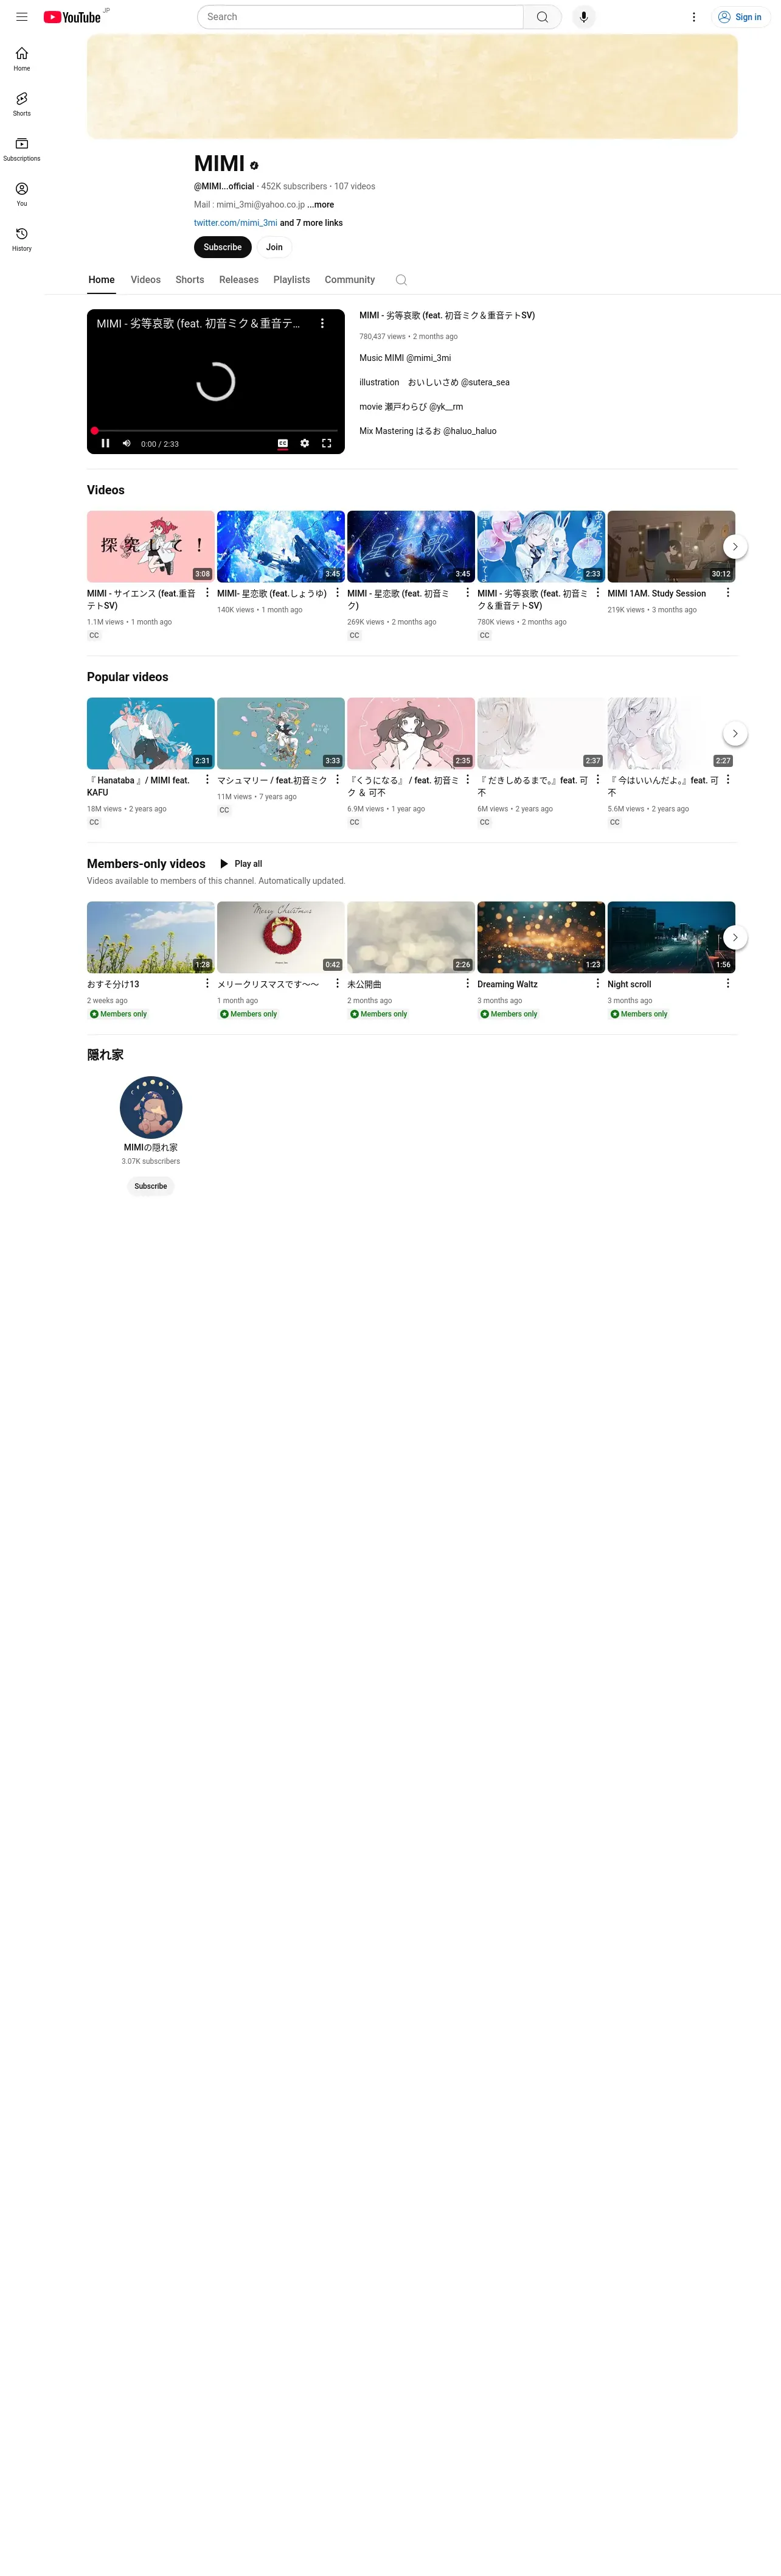Open featured player settings gear

click(305, 443)
